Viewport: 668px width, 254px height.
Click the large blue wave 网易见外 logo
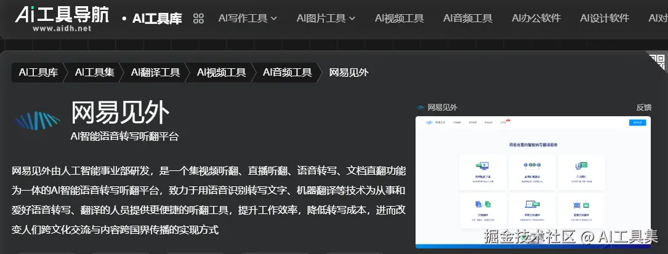[38, 121]
